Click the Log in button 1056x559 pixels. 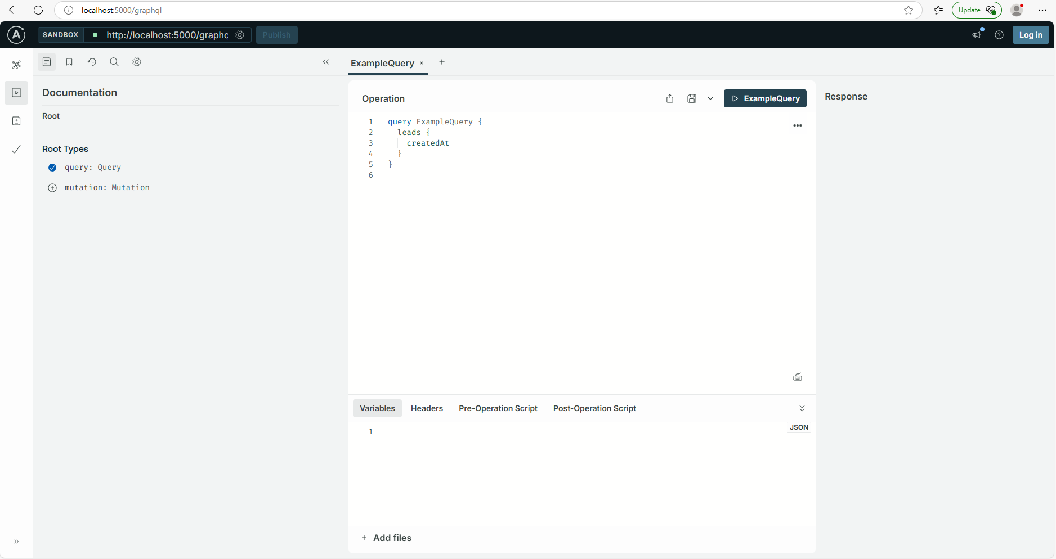pos(1031,35)
